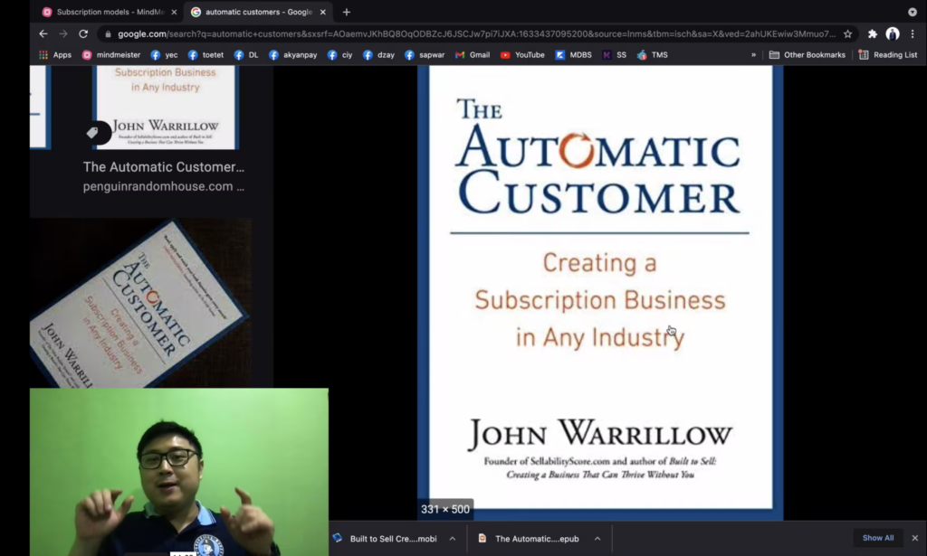
Task: Click Show All downloads button
Action: coord(878,538)
